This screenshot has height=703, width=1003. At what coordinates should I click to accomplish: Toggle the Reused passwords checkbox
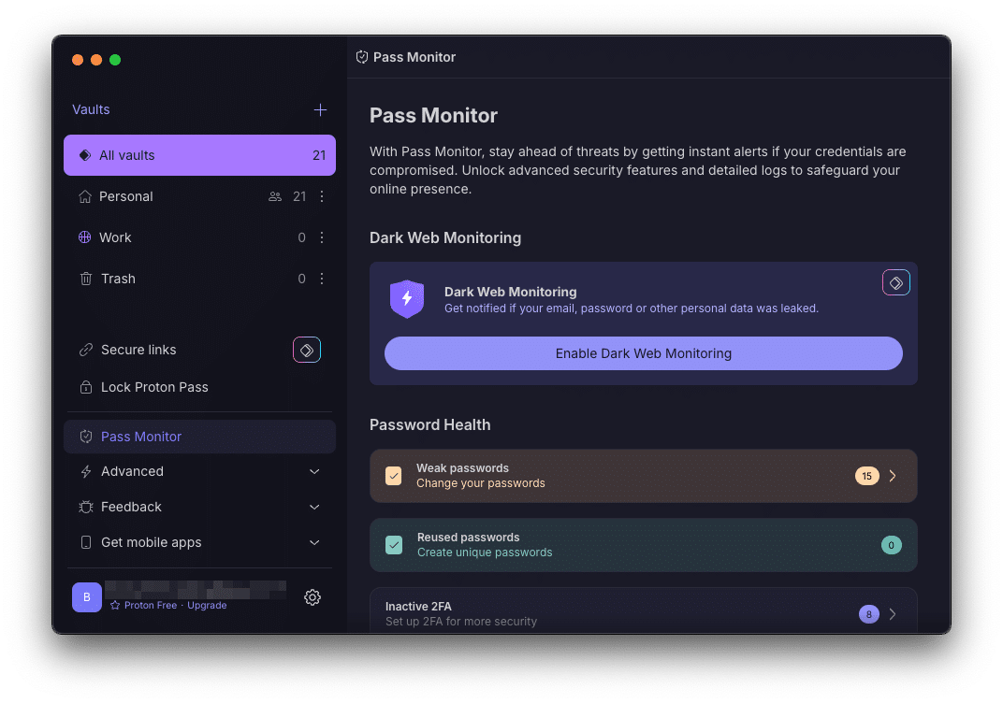394,544
